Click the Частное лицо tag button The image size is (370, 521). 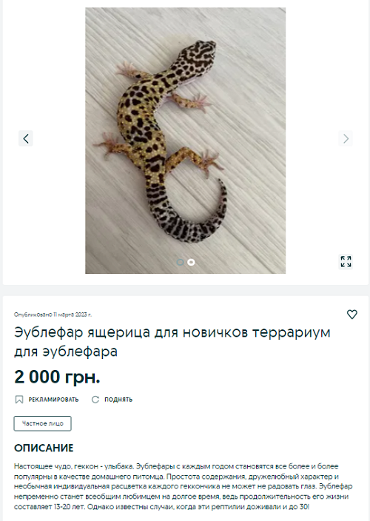tap(42, 423)
